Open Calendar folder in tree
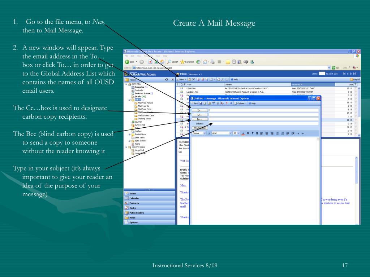 pos(139,87)
